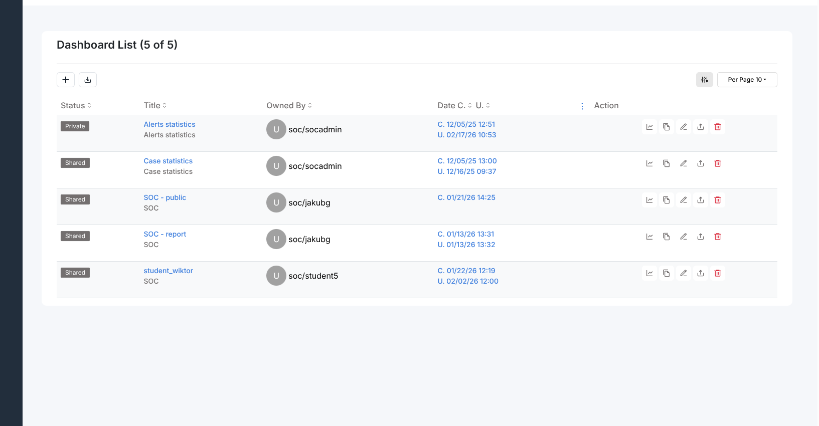819x426 pixels.
Task: Click created date C. 01/13/26 13:31
Action: (x=466, y=234)
